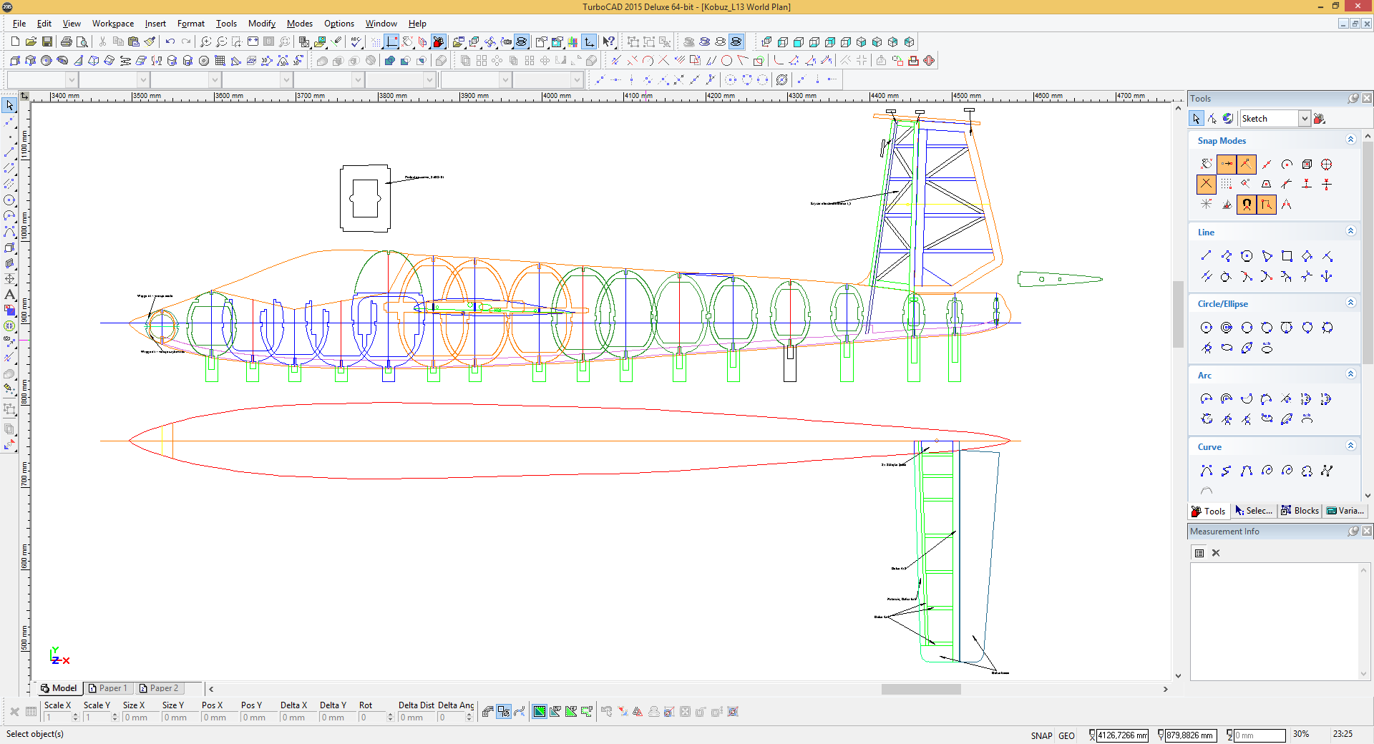1374x744 pixels.
Task: Click the Undo arrow icon
Action: click(170, 42)
